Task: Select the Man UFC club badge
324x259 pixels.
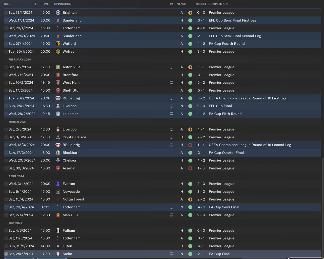Action: pos(58,215)
